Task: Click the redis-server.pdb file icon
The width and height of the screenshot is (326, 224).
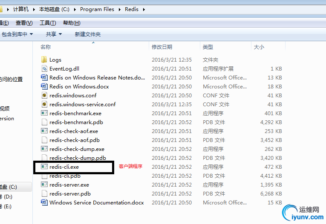Action: pyautogui.click(x=44, y=193)
